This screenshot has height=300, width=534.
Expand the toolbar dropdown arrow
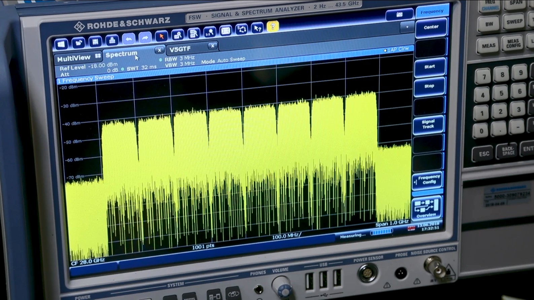407,27
